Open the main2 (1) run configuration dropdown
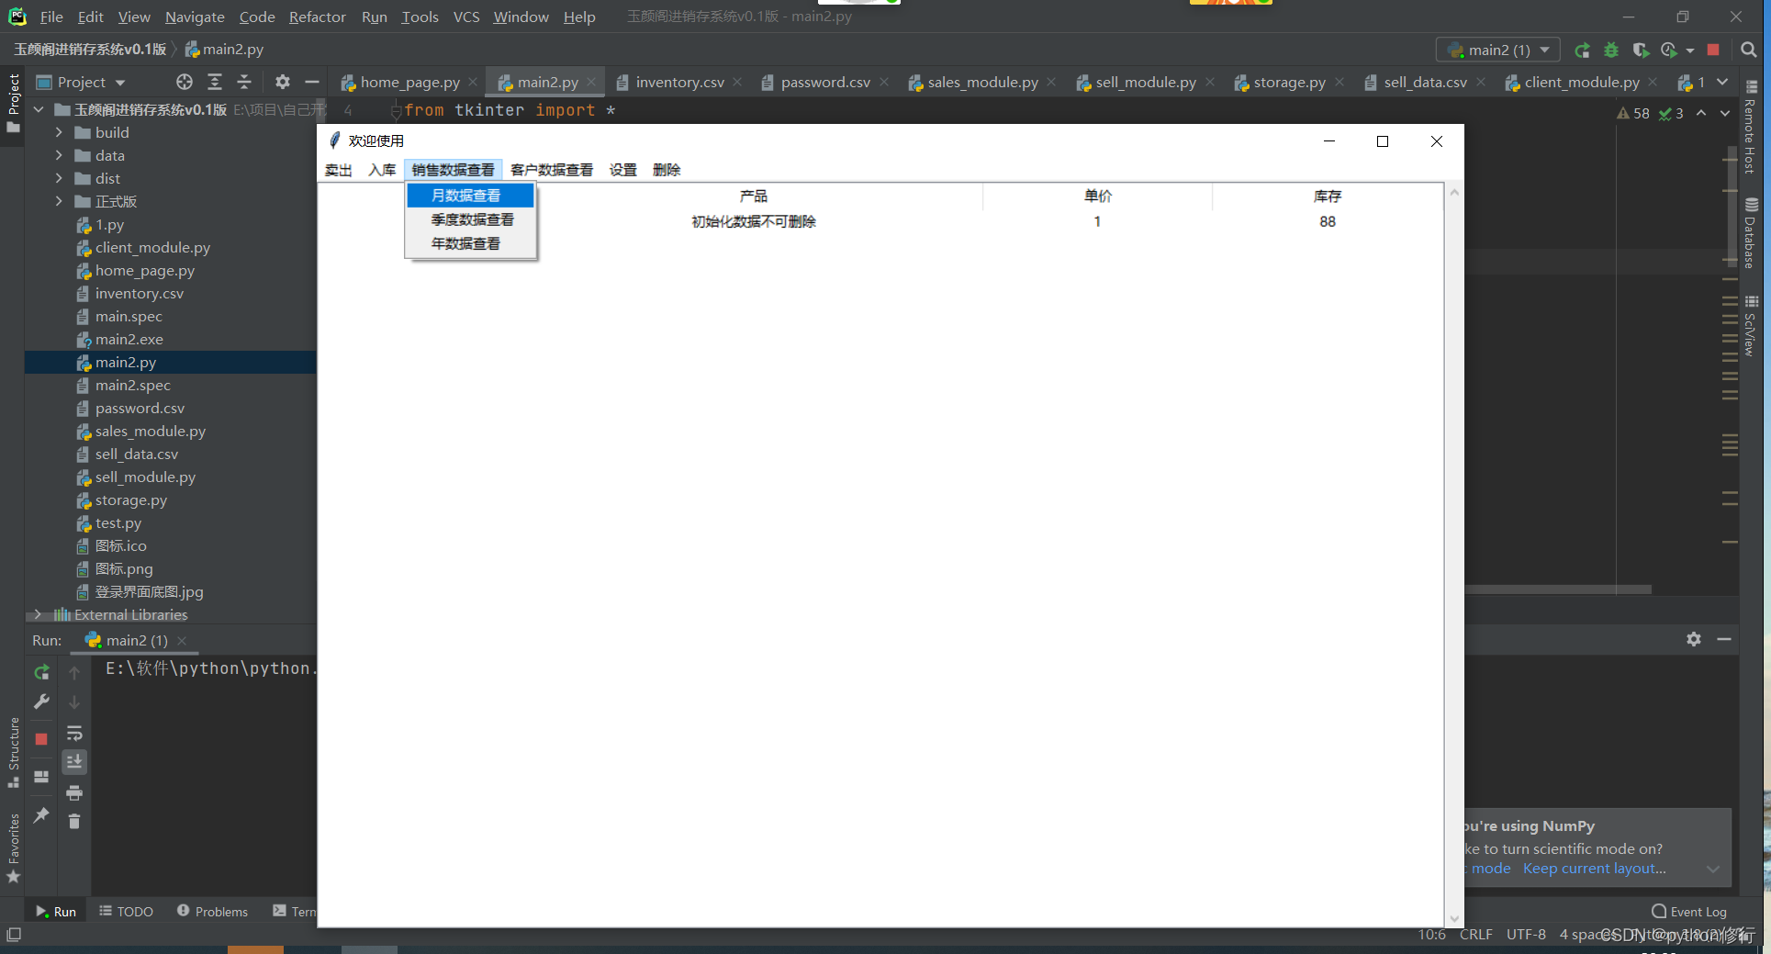Viewport: 1771px width, 954px height. pyautogui.click(x=1498, y=50)
